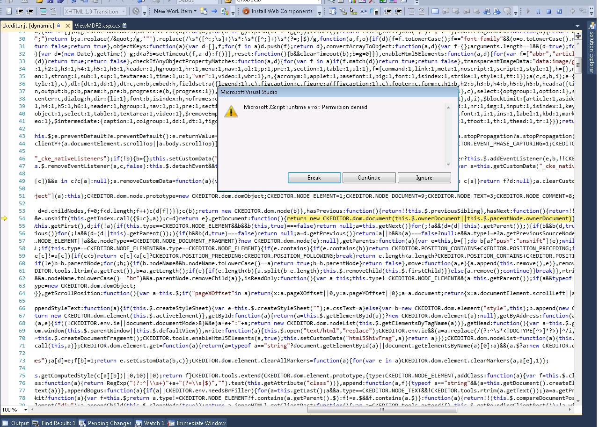Go to next bookmark icon
The width and height of the screenshot is (599, 427).
pos(456,11)
